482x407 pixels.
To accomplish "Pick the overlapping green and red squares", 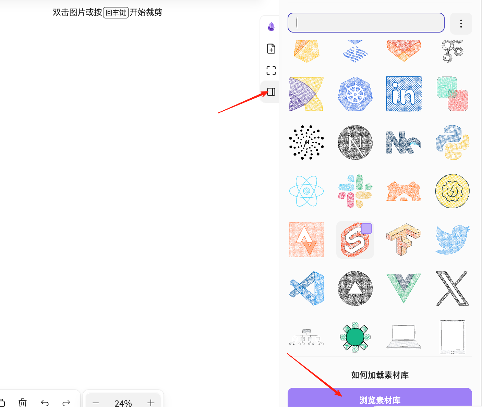I will pos(453,94).
